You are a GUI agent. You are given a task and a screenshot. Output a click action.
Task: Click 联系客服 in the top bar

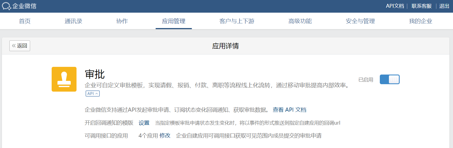click(422, 6)
